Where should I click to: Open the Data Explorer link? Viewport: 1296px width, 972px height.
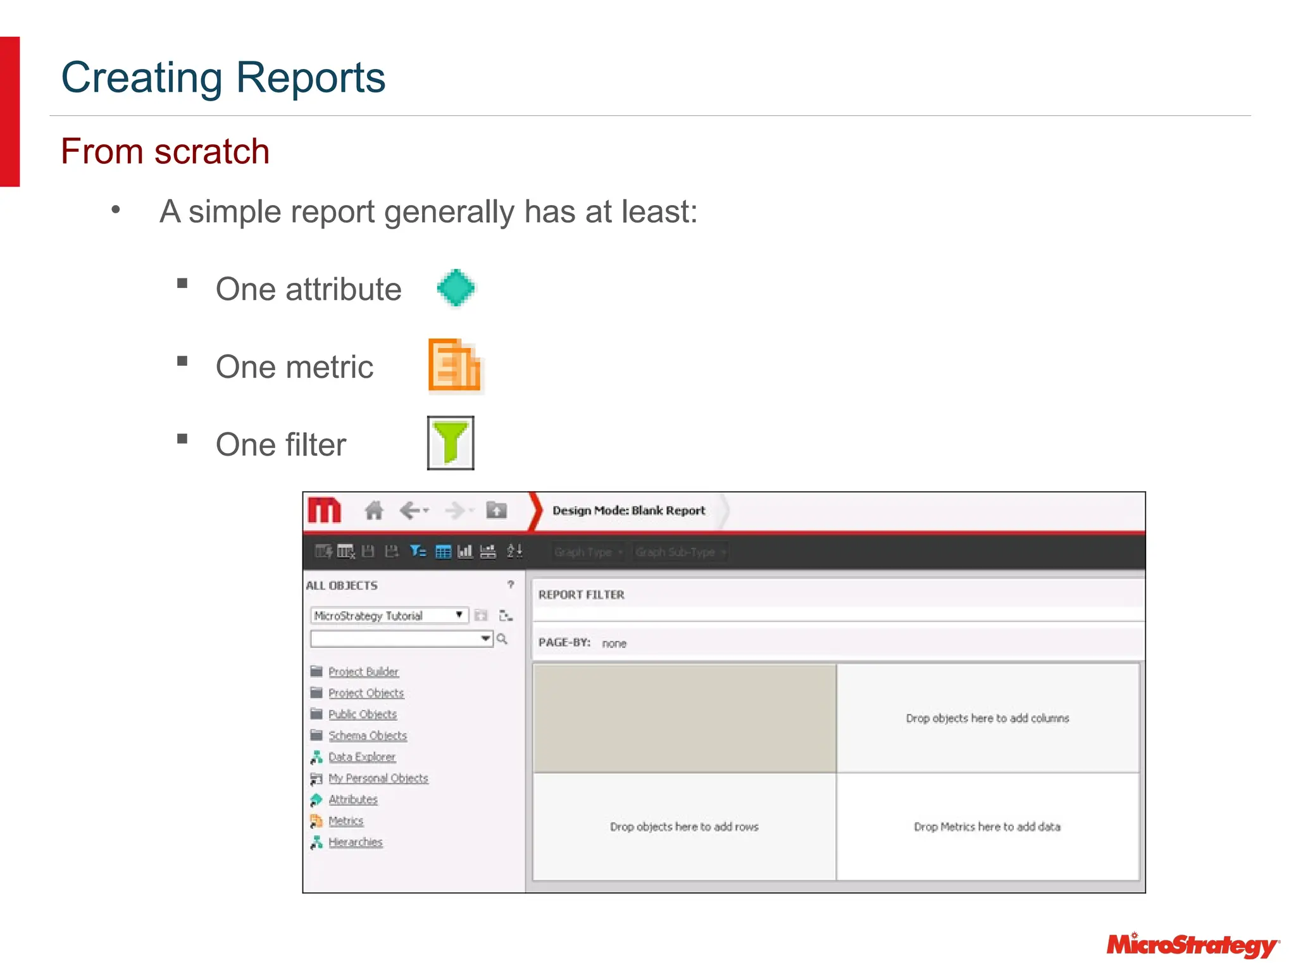362,757
